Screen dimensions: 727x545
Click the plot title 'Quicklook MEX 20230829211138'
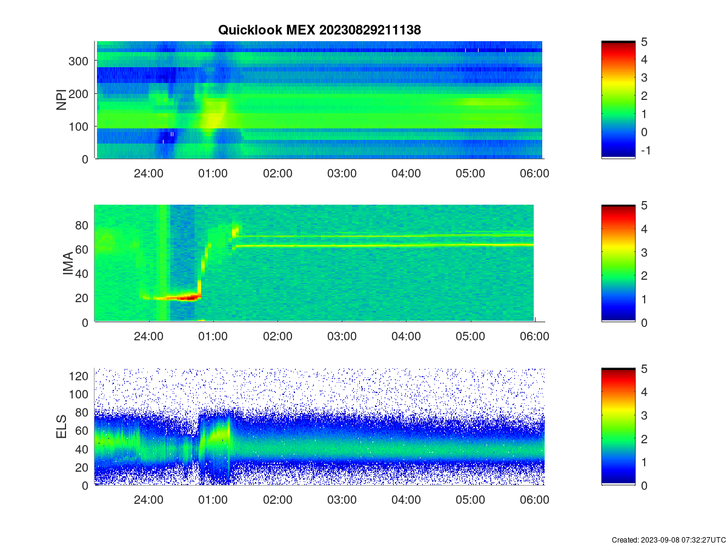pos(320,30)
